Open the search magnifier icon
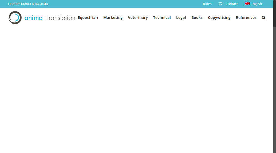276x153 pixels. pyautogui.click(x=263, y=18)
